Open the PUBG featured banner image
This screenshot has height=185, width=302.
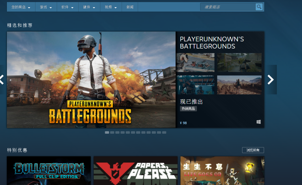point(91,80)
